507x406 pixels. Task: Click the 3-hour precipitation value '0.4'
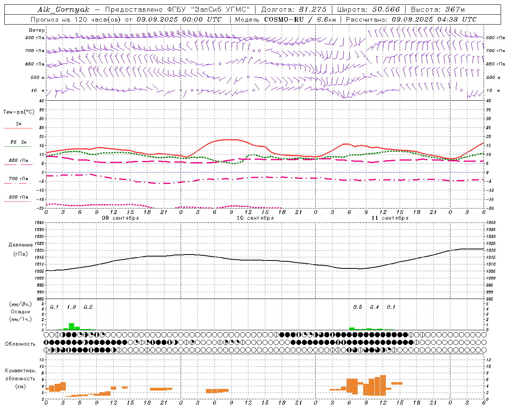coord(374,307)
